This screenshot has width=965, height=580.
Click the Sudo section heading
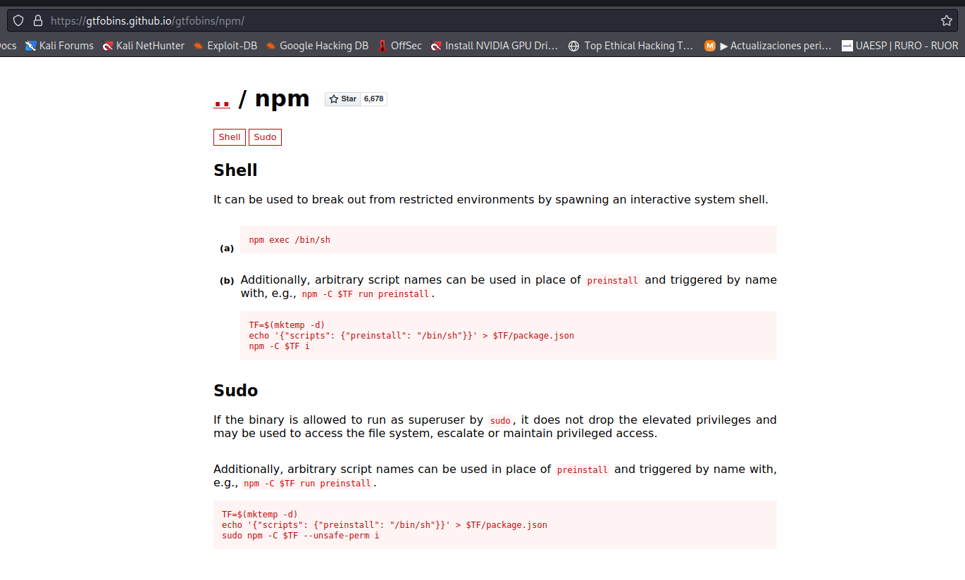point(236,391)
